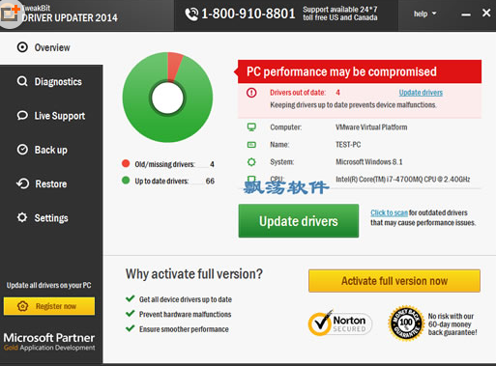The width and height of the screenshot is (496, 366).
Task: Click checkmark beside Prevent hardware malfunctions
Action: click(x=131, y=314)
